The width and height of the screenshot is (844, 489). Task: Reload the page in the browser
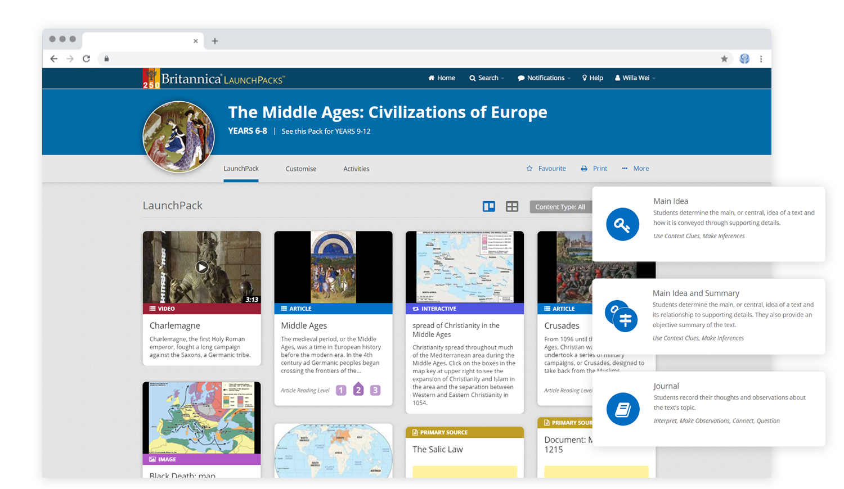point(87,59)
